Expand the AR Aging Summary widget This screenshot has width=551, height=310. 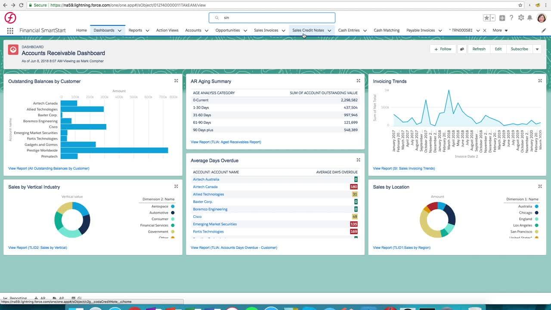[358, 81]
